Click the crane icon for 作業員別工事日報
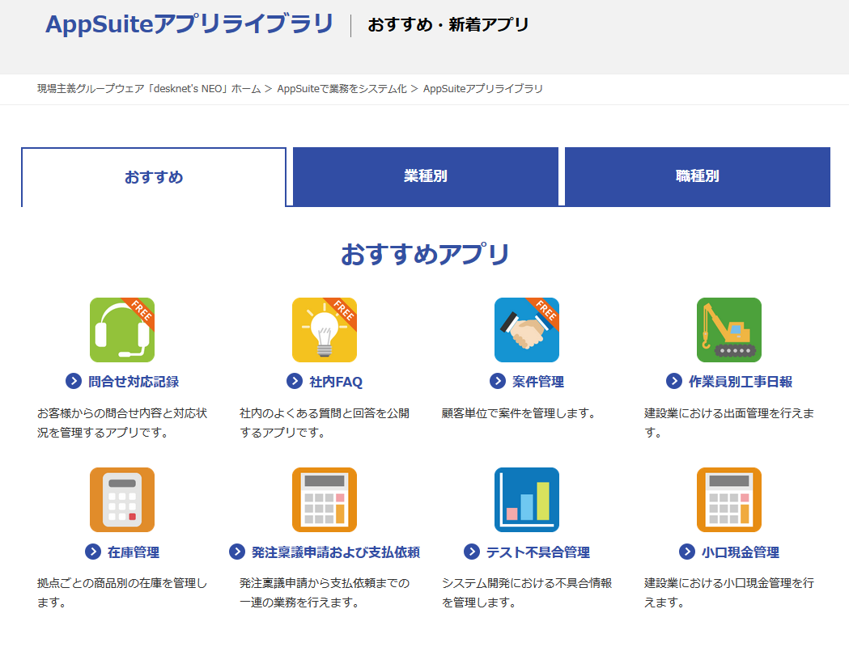Viewport: 849px width, 647px height. point(728,330)
